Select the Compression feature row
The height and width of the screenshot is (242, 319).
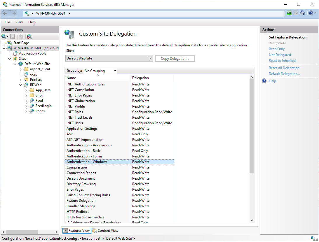(x=119, y=167)
